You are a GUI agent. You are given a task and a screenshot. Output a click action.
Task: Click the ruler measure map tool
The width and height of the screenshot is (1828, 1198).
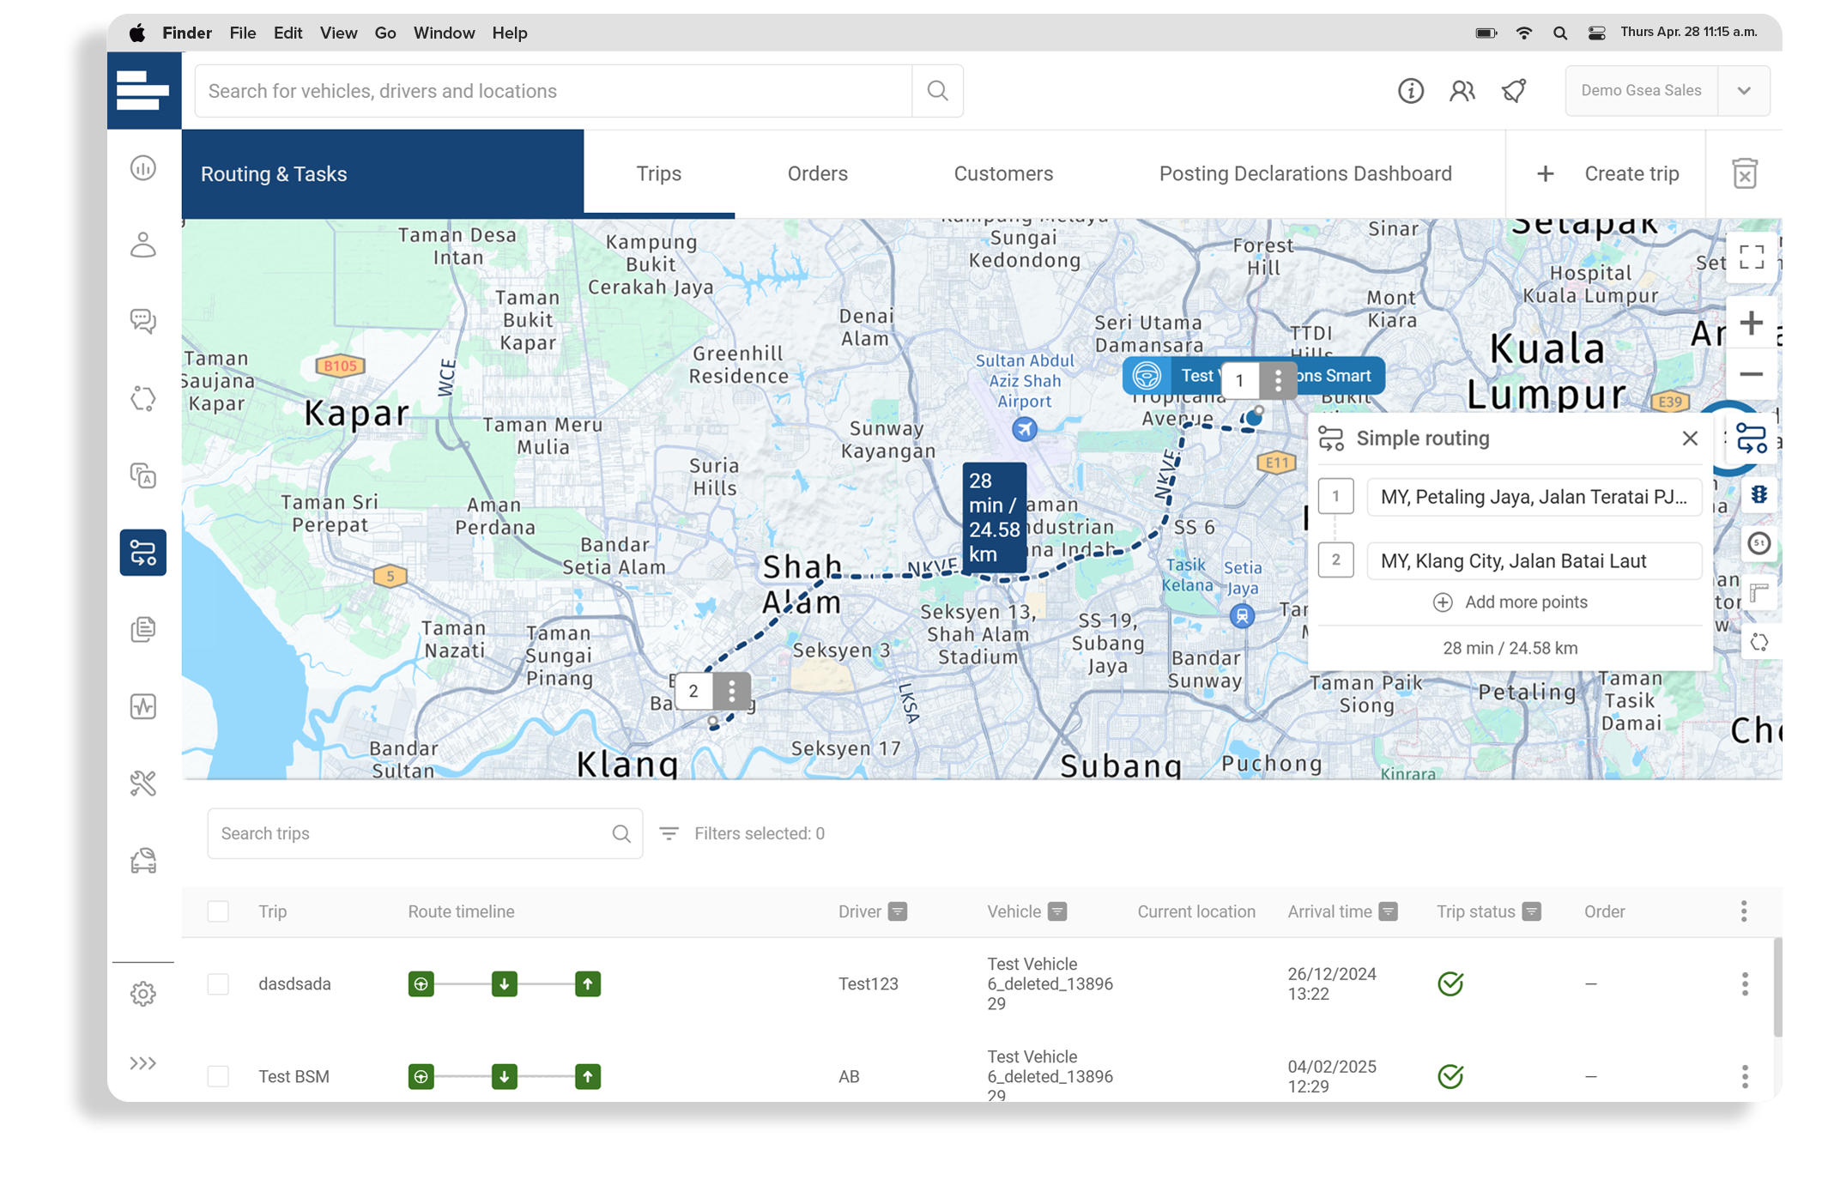click(x=1759, y=593)
